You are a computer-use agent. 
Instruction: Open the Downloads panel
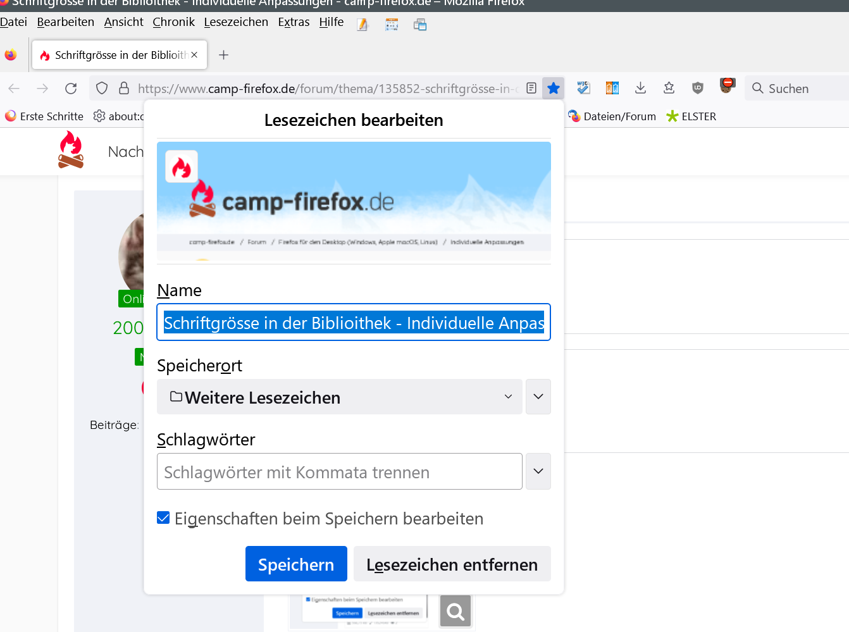tap(640, 89)
